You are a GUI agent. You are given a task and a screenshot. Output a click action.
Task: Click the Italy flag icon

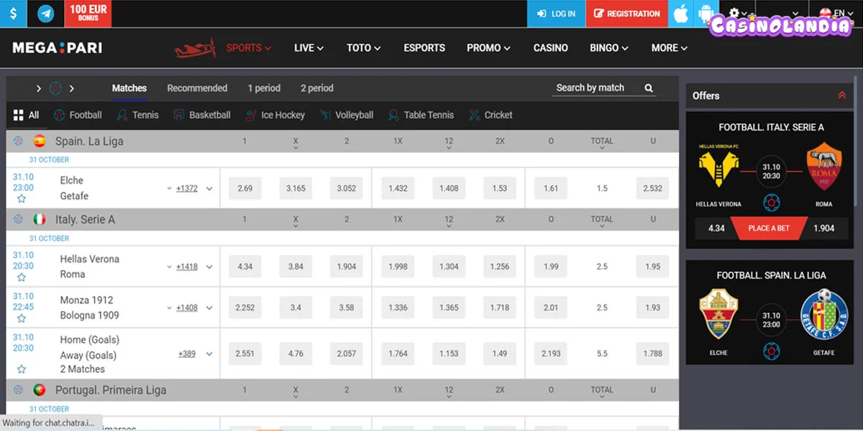point(40,219)
